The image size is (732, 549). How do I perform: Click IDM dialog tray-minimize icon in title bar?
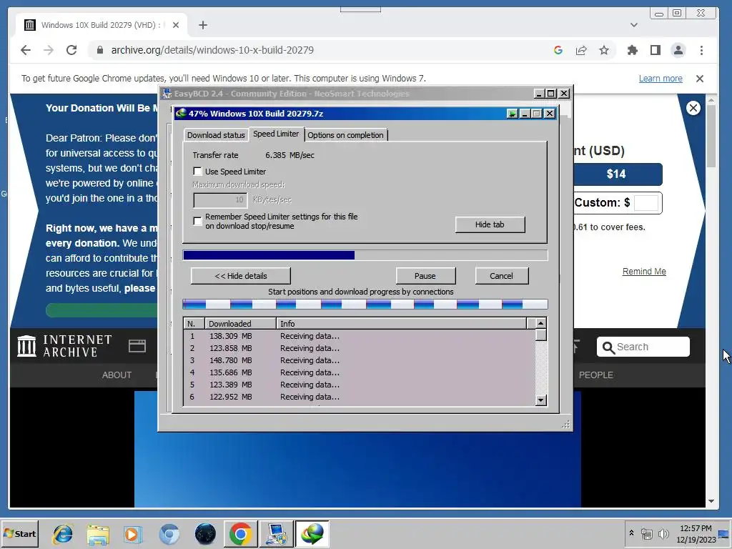(x=512, y=114)
